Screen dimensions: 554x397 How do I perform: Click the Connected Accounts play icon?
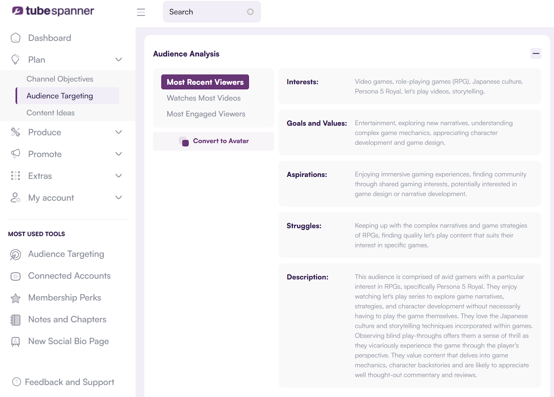tap(16, 276)
